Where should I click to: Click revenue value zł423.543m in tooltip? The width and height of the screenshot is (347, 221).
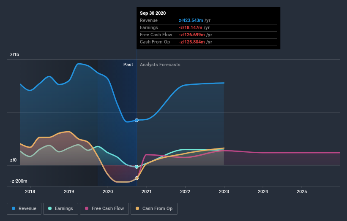coord(191,20)
